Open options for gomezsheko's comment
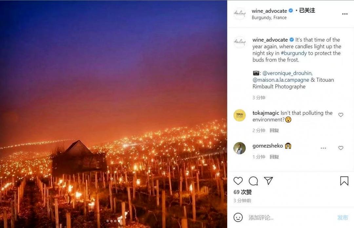Screen dimensions: 354x228 click(x=324, y=148)
